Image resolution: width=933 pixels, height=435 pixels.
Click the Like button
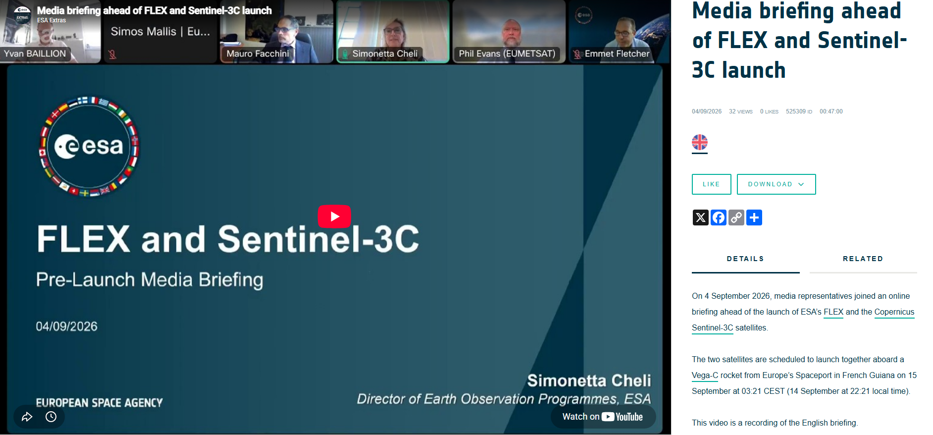[x=711, y=184]
